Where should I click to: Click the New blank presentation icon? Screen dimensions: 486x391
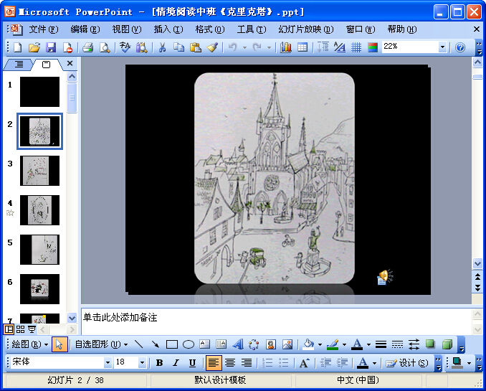[18, 47]
